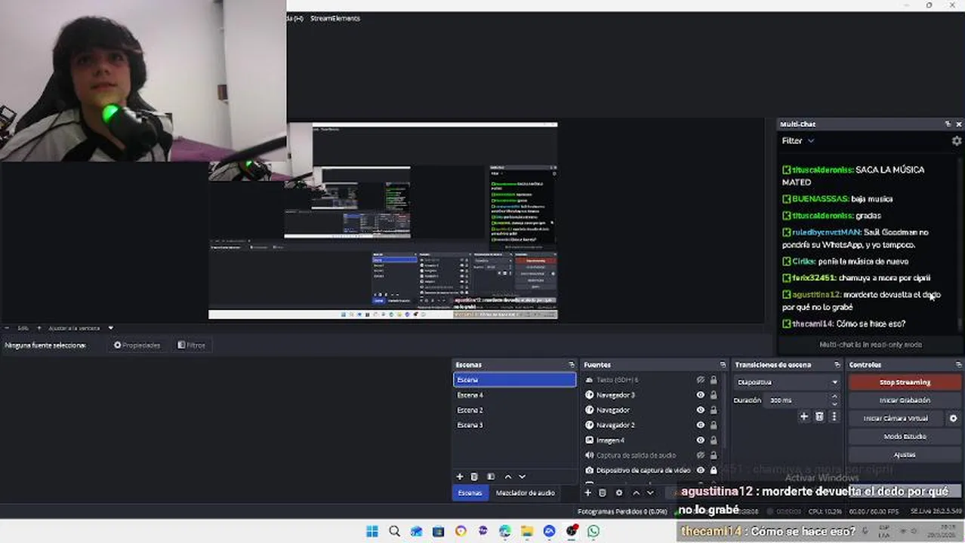Open the StreamElements menu
The width and height of the screenshot is (965, 543).
tap(335, 18)
